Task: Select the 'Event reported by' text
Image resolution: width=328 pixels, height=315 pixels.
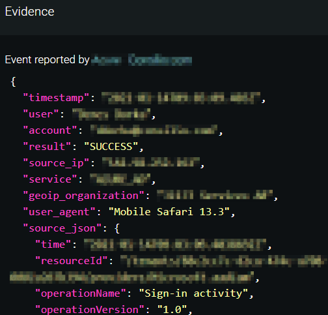Action: point(47,60)
